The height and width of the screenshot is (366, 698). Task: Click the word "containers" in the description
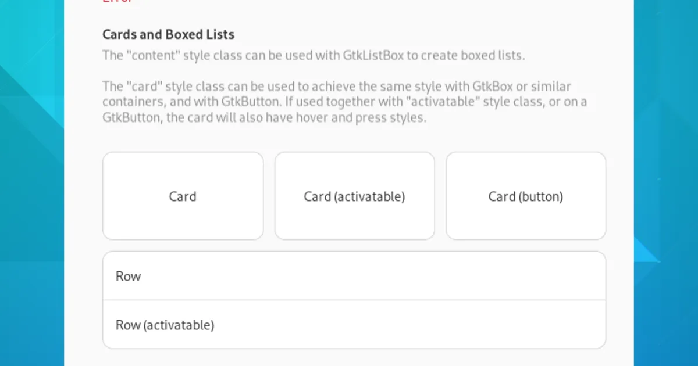pyautogui.click(x=131, y=102)
